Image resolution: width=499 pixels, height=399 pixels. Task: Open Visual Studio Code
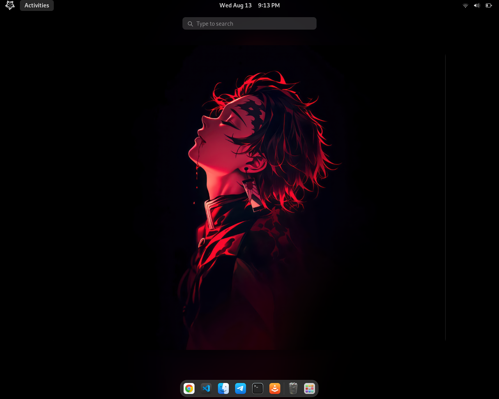(206, 388)
